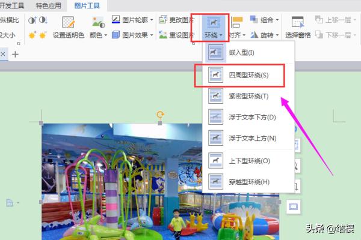Increase brightness with the sun plus icon

tap(32, 35)
